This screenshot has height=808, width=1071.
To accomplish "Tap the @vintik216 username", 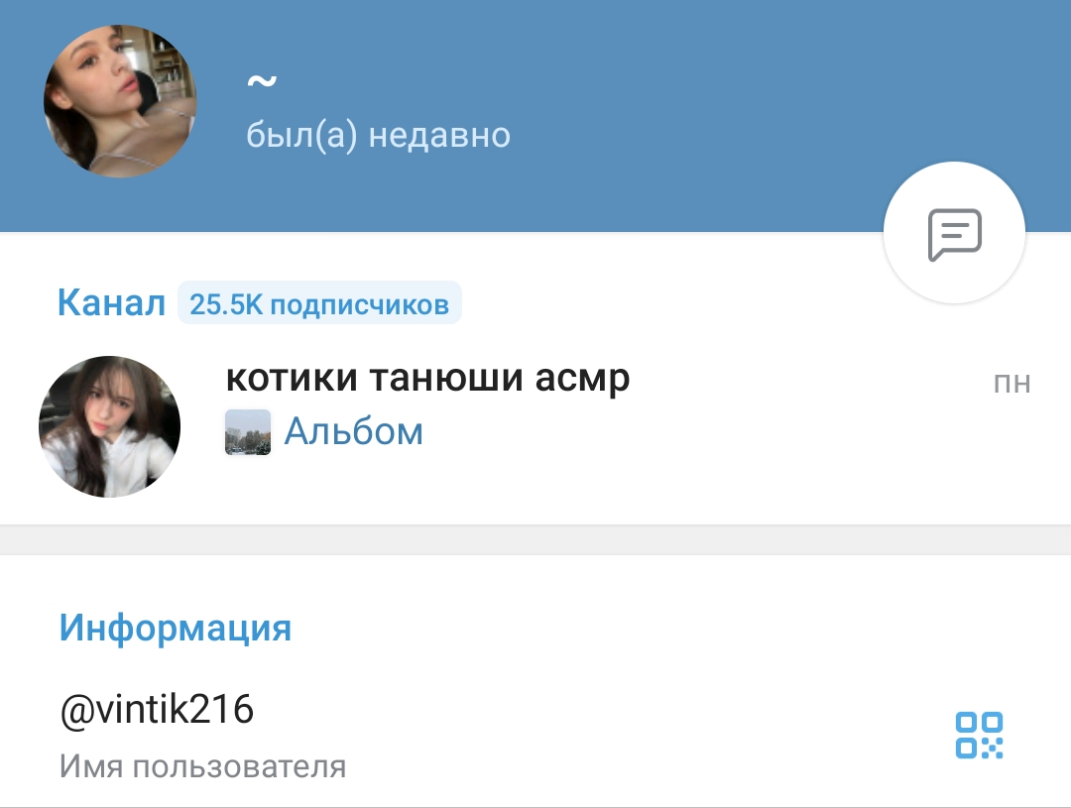I will [157, 709].
